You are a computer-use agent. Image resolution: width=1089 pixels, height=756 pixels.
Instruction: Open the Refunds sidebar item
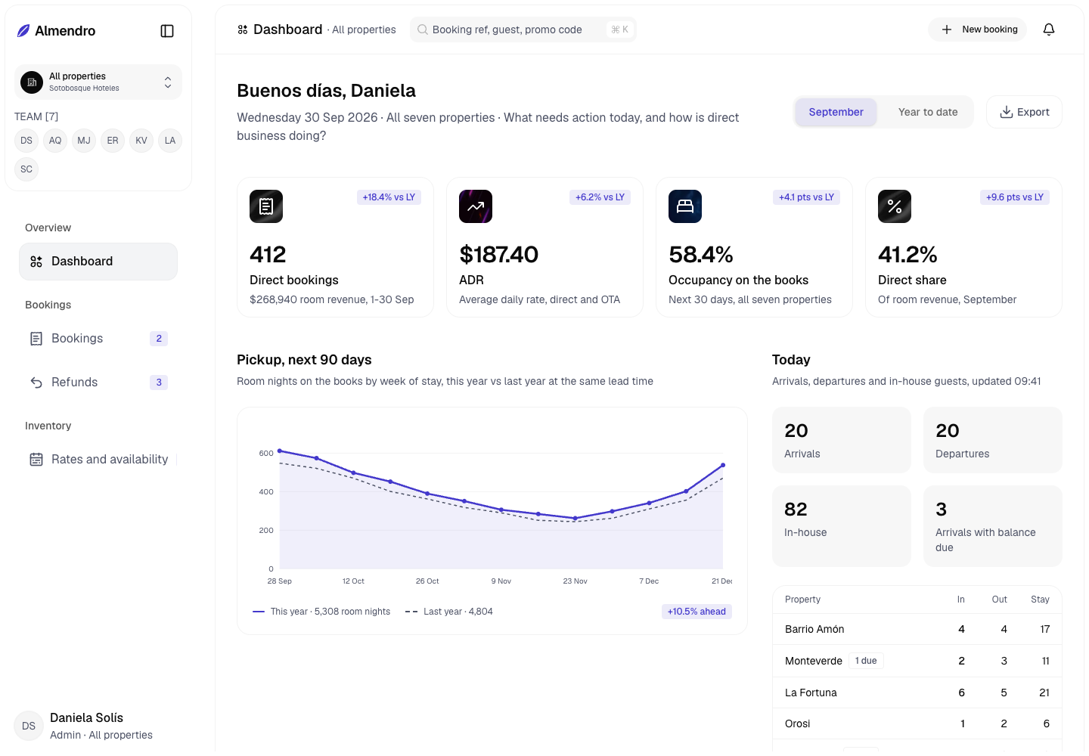pyautogui.click(x=98, y=383)
